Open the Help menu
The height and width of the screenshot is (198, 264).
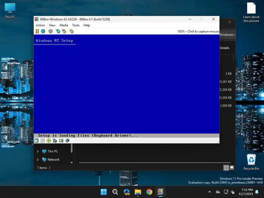87,25
